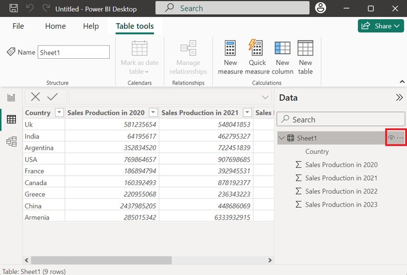Open Model view in left sidebar
The image size is (407, 275).
pyautogui.click(x=11, y=142)
